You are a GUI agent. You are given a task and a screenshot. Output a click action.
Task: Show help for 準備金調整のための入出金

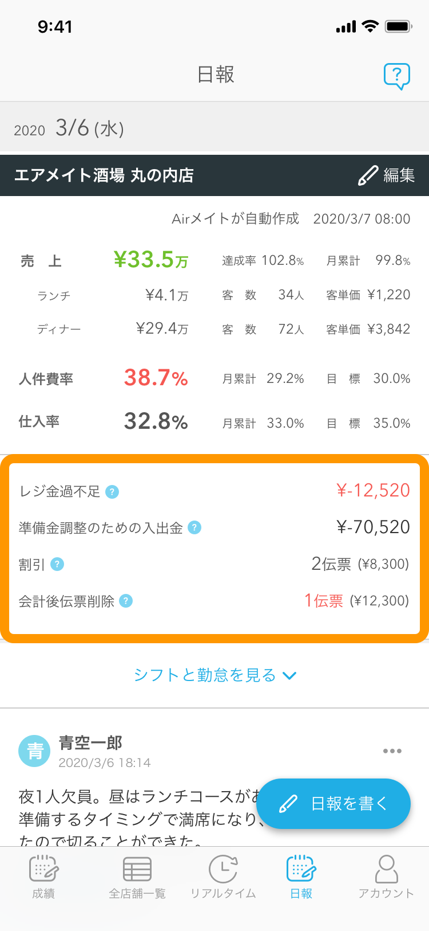tap(194, 527)
